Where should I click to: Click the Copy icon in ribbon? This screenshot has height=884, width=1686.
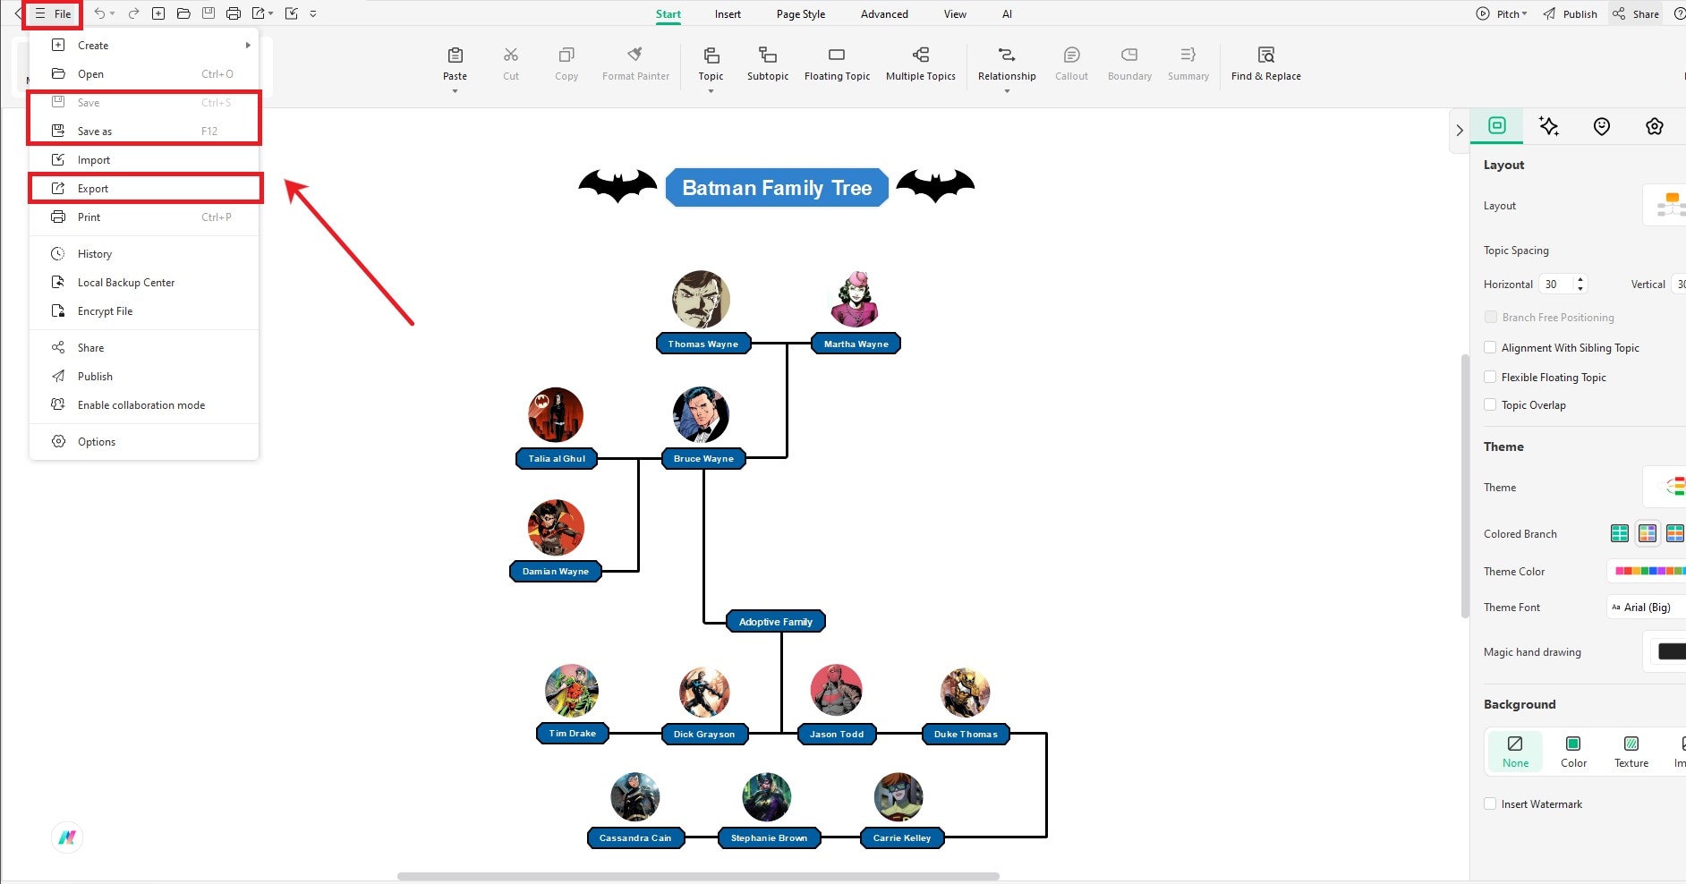pos(566,55)
